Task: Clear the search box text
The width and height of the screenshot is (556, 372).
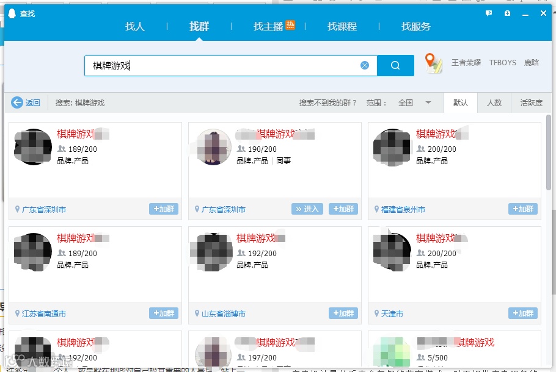Action: 365,65
